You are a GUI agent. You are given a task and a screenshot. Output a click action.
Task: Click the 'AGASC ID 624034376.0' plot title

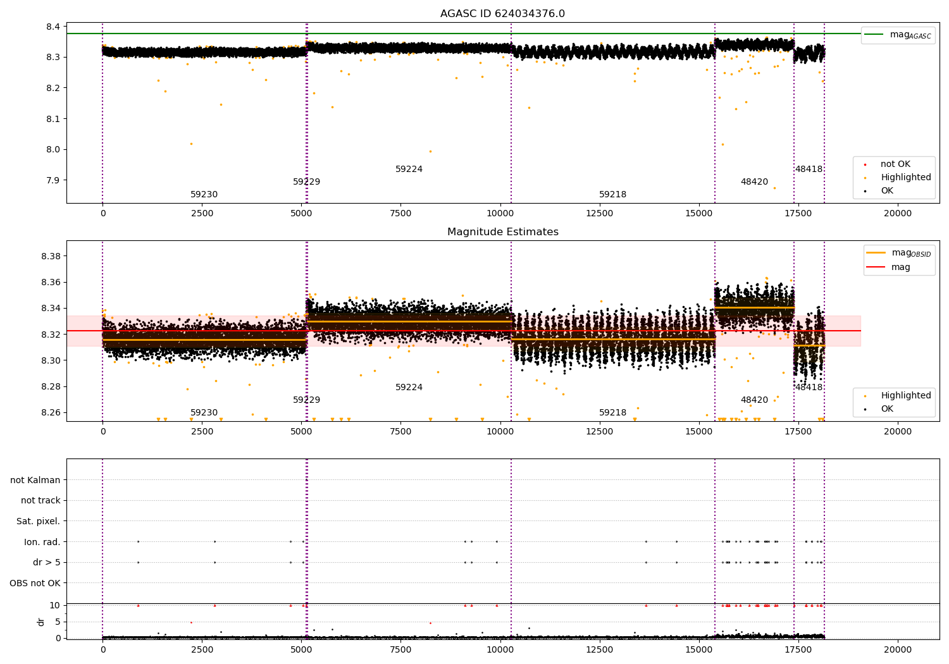point(502,14)
